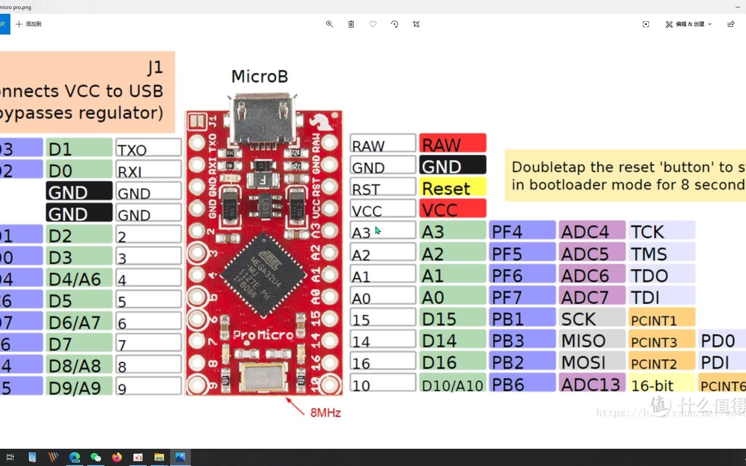Open File Explorer from the taskbar
This screenshot has height=466, width=746.
[159, 457]
